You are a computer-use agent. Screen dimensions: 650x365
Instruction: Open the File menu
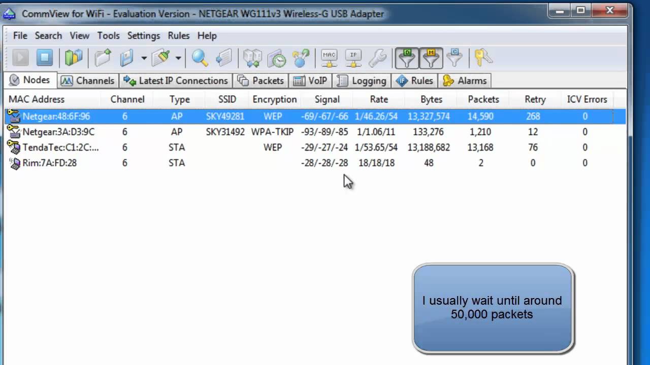[x=20, y=35]
